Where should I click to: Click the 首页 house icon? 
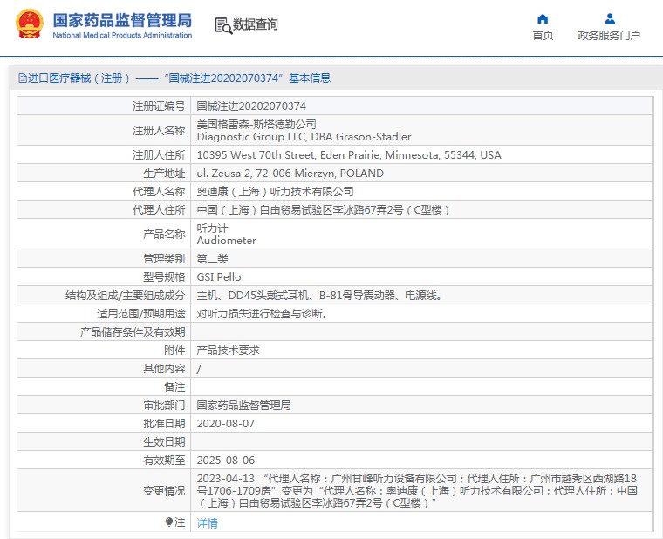pos(543,18)
